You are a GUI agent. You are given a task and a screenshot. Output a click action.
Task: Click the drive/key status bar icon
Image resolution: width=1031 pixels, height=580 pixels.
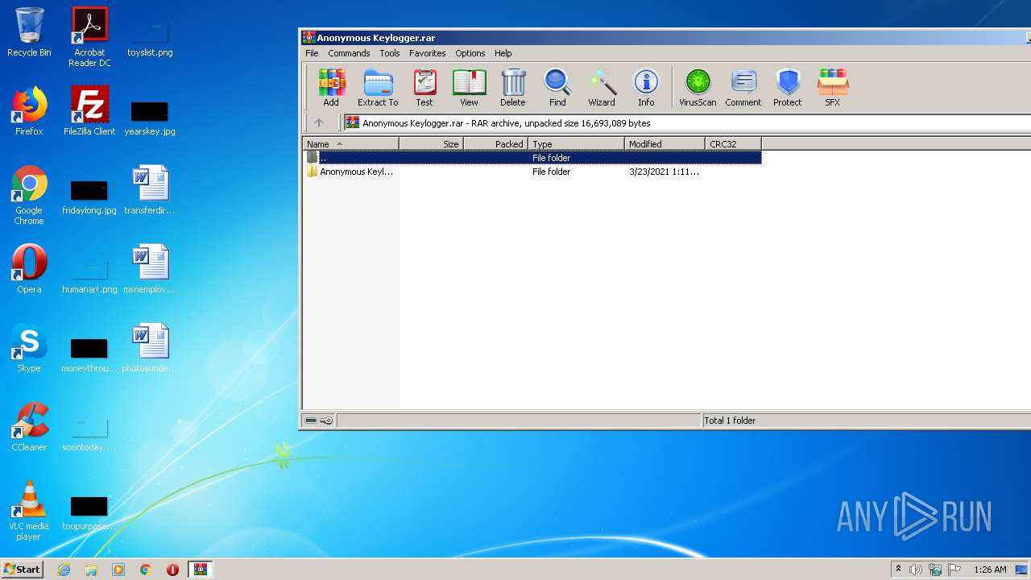coord(319,420)
